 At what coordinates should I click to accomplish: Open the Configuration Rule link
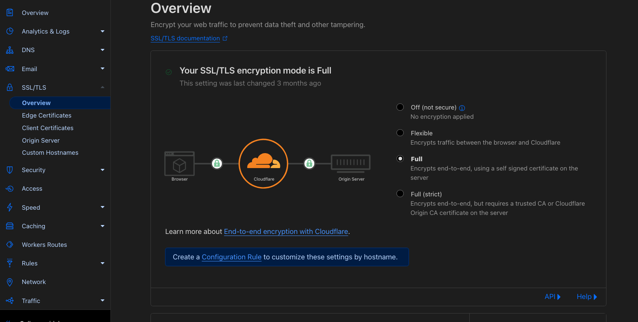(231, 257)
